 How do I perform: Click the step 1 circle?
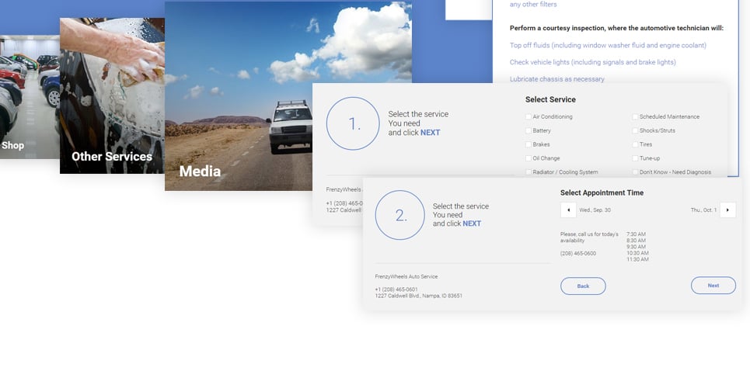(353, 123)
